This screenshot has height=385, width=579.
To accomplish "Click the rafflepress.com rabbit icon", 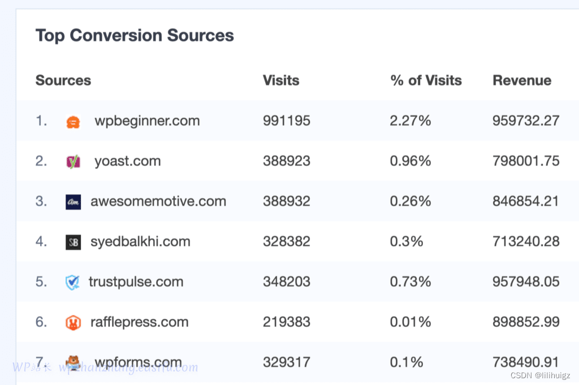I will pyautogui.click(x=73, y=323).
